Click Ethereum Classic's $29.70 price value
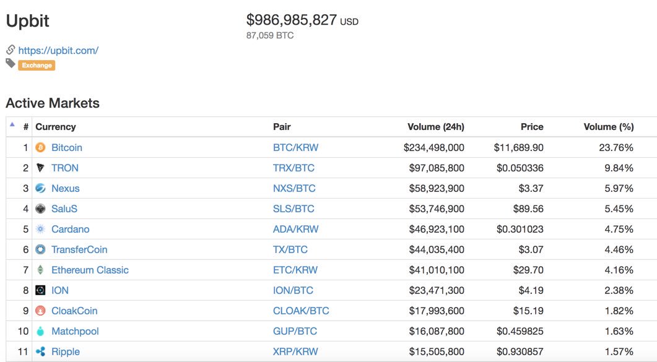 528,270
